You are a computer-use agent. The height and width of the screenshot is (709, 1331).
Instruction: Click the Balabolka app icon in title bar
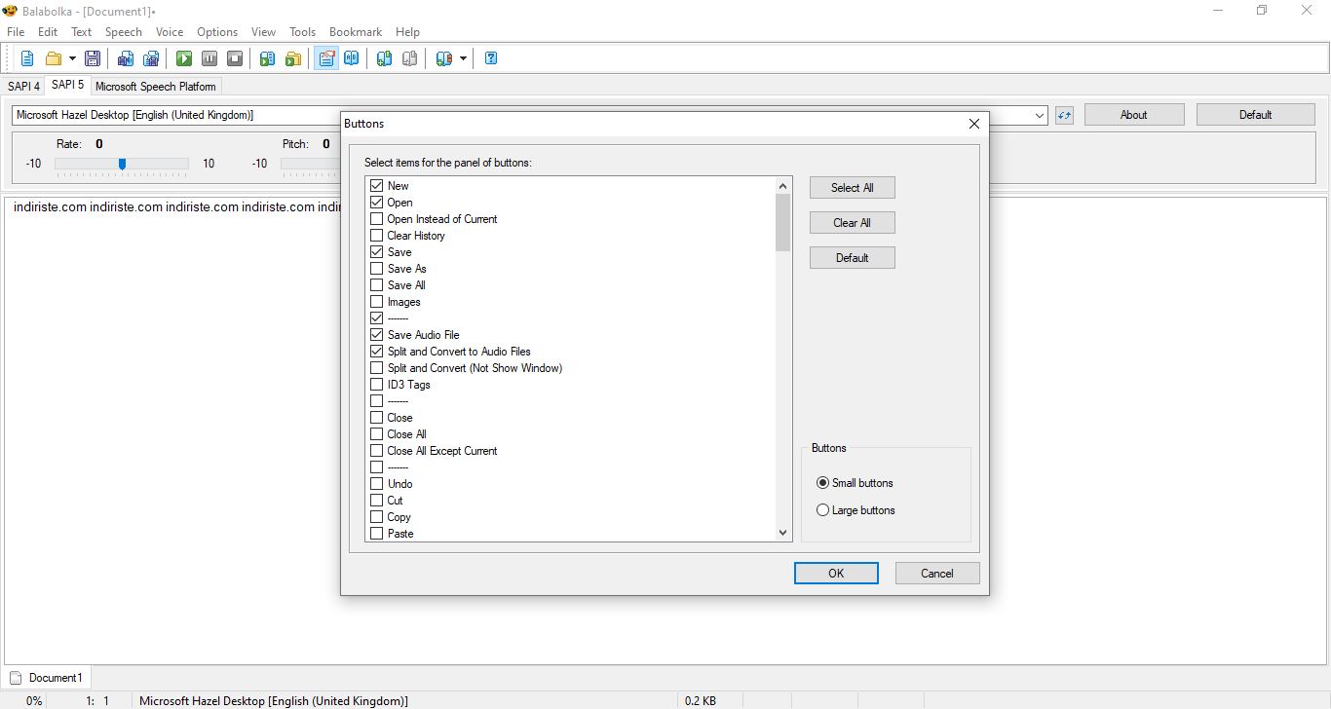(11, 11)
